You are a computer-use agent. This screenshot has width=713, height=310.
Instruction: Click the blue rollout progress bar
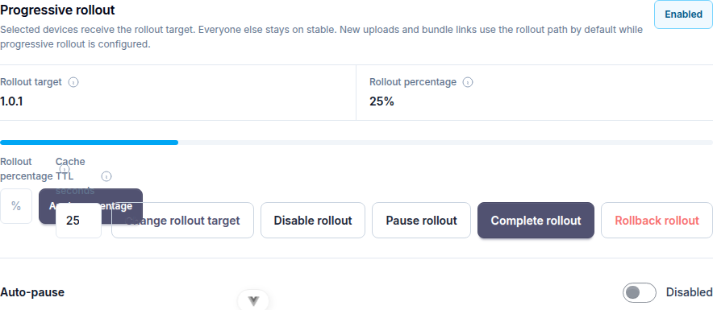coord(89,143)
